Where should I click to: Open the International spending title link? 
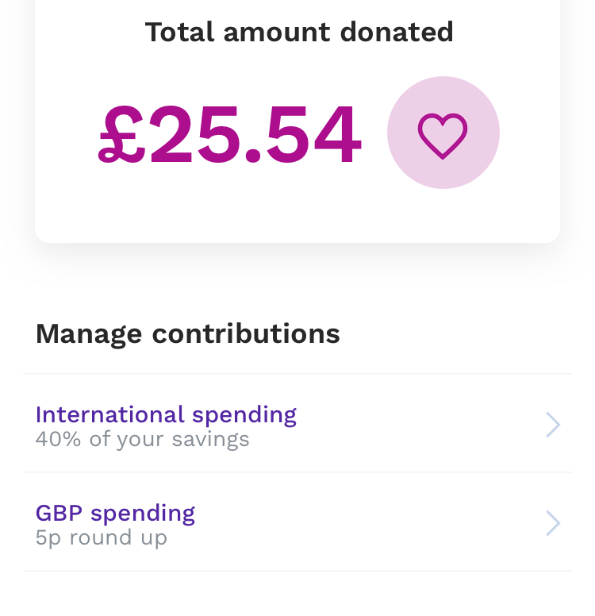[166, 414]
